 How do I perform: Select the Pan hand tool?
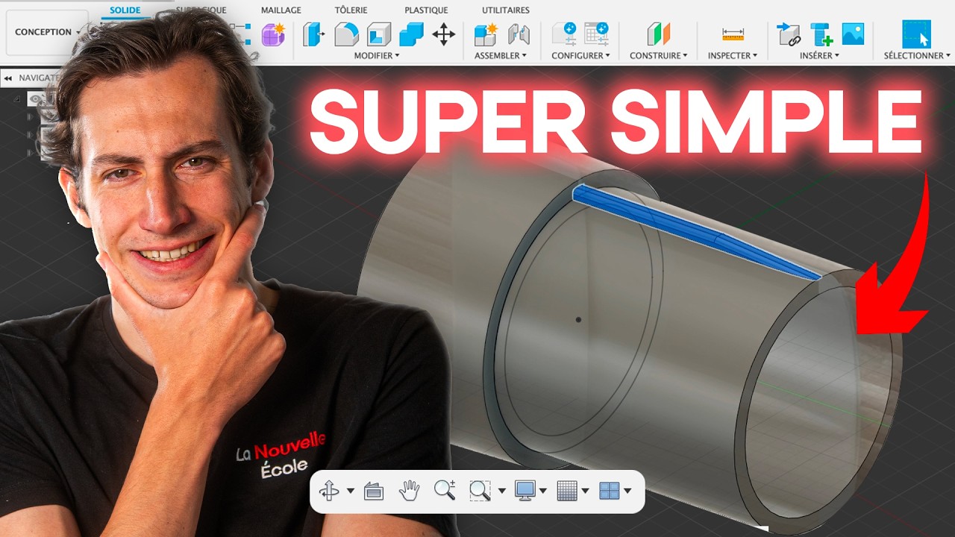tap(409, 491)
